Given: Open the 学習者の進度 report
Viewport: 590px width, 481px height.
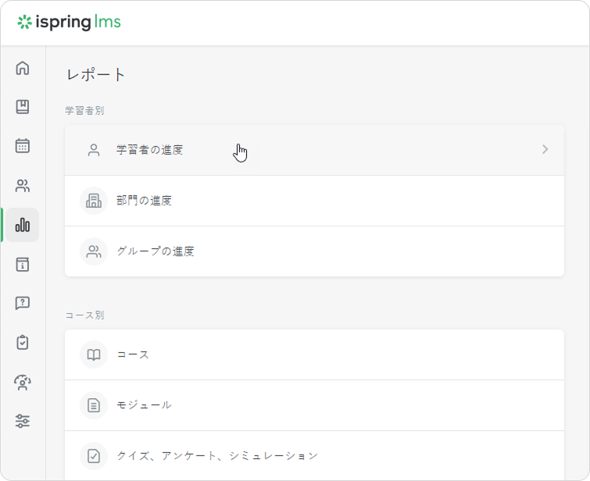Looking at the screenshot, I should click(x=150, y=150).
